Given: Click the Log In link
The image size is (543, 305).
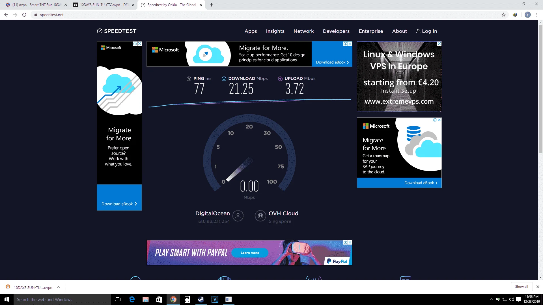Looking at the screenshot, I should point(426,31).
